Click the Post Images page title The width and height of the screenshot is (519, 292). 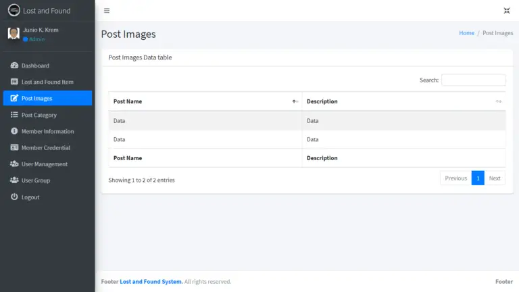click(128, 34)
